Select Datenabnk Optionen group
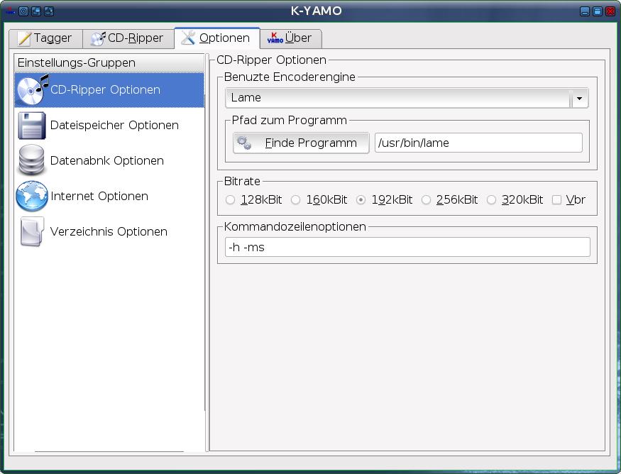The height and width of the screenshot is (474, 621). click(109, 161)
